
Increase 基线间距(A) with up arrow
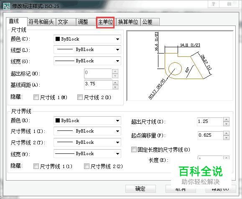(x=115, y=83)
